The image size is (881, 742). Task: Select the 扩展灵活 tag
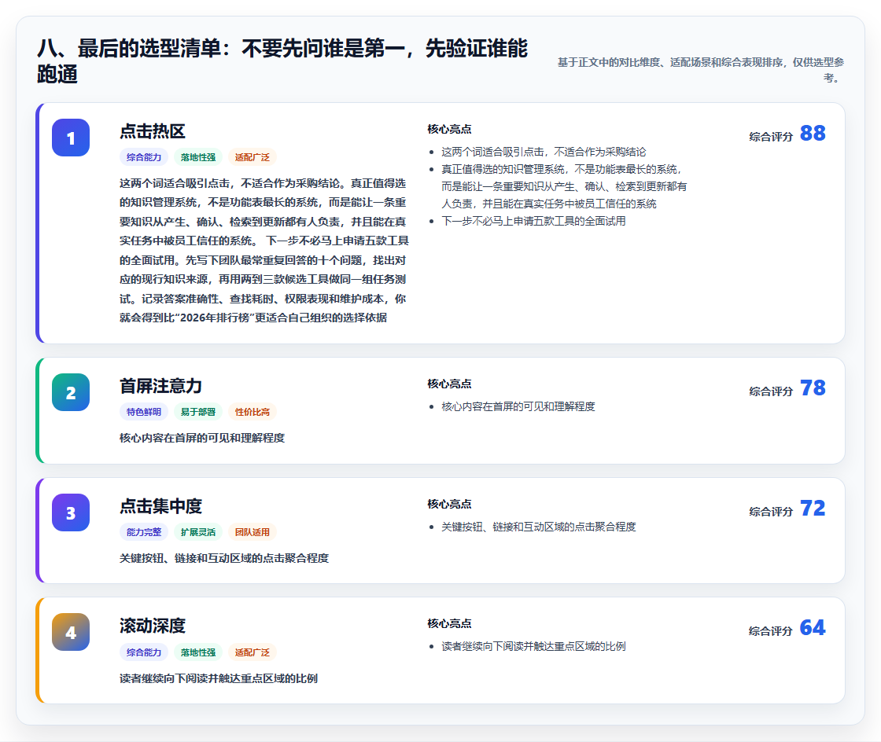tap(198, 532)
